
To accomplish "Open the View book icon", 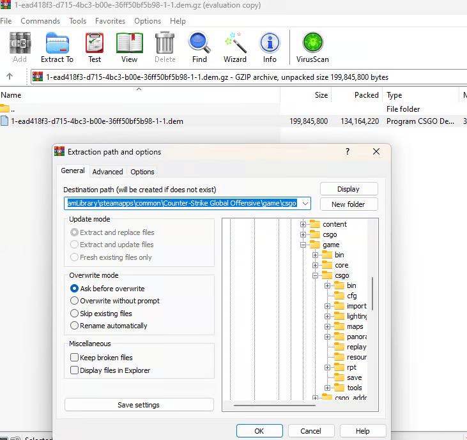I will point(129,43).
